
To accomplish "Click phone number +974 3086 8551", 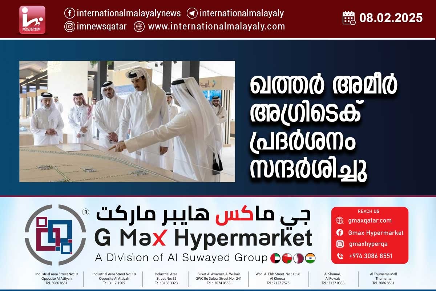I will pos(371,256).
